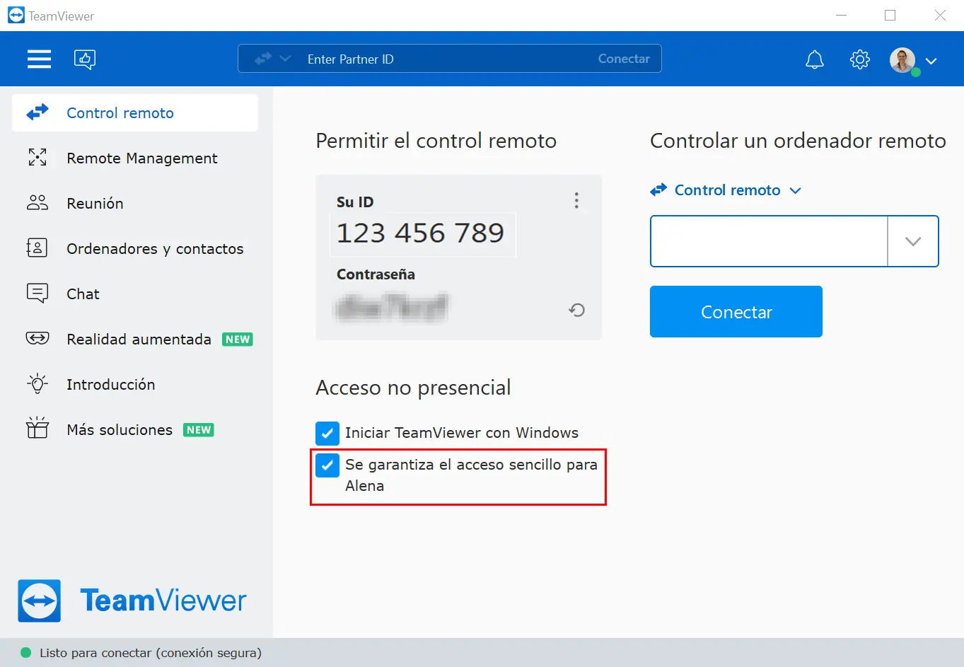
Task: Click the Reunión people icon
Action: pyautogui.click(x=37, y=203)
